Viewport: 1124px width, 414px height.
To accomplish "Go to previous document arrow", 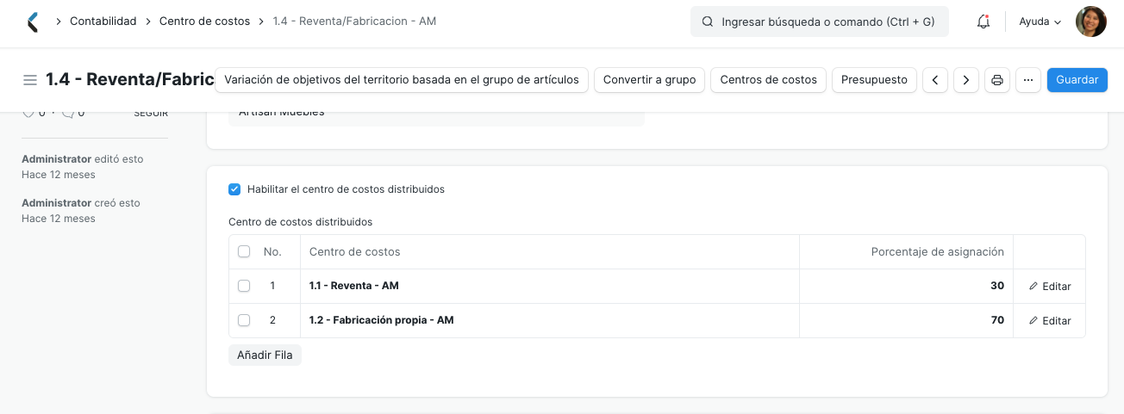I will [x=935, y=80].
